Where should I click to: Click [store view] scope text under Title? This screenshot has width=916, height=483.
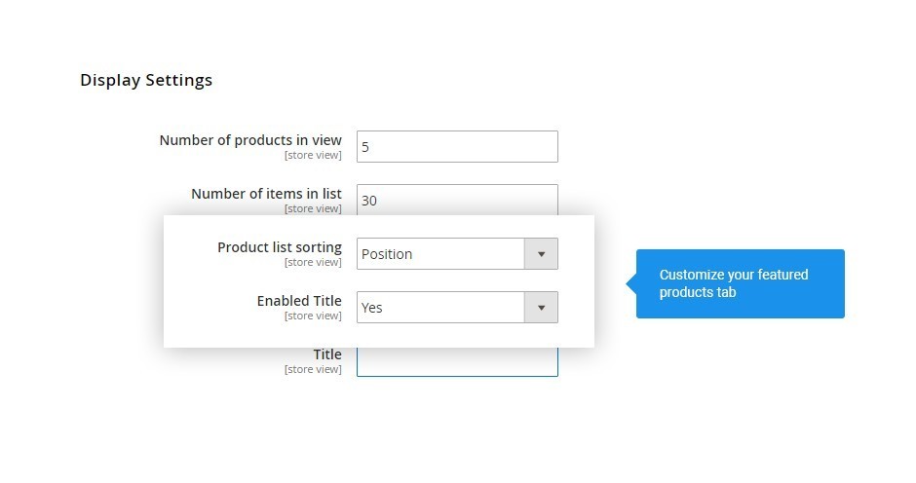point(313,370)
